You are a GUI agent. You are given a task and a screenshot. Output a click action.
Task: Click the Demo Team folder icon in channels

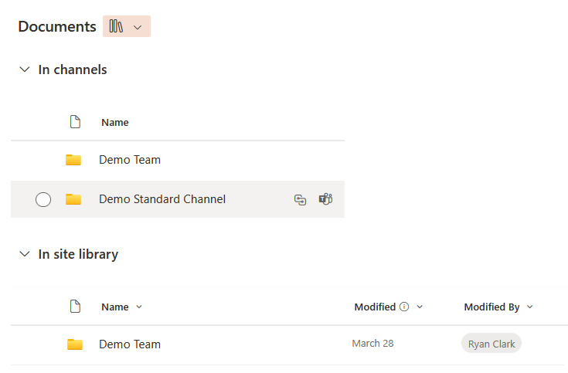pyautogui.click(x=73, y=160)
